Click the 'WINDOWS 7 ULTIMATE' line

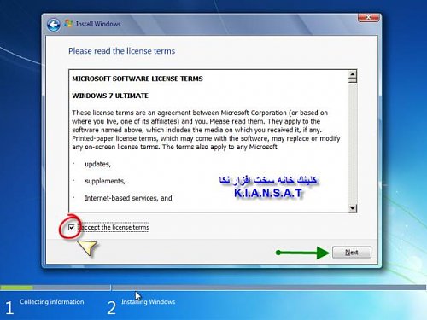point(110,96)
